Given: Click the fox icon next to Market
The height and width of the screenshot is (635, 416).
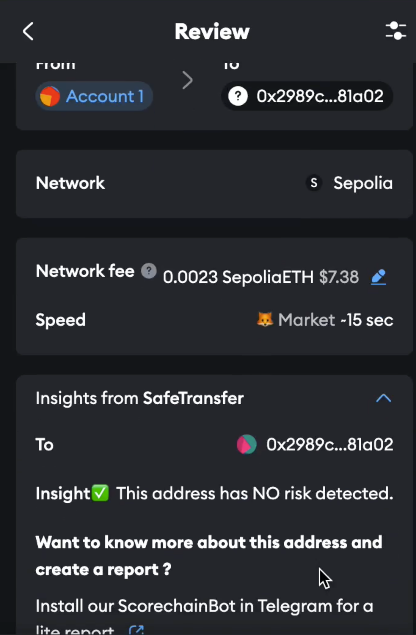Looking at the screenshot, I should tap(265, 320).
